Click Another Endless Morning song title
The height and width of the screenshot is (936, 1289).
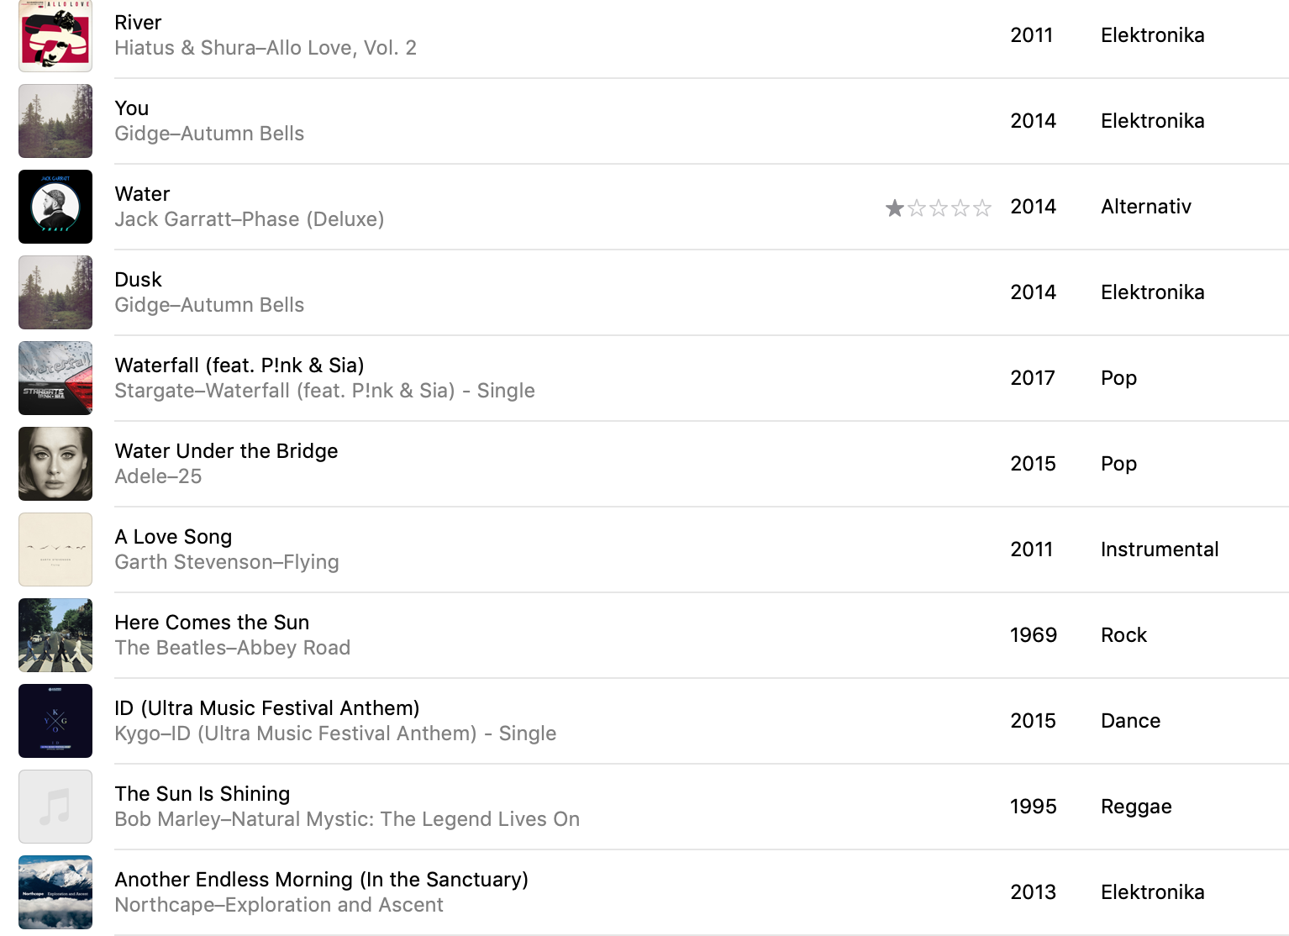[322, 880]
